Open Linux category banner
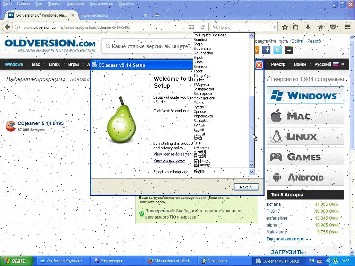355x266 pixels. click(305, 136)
